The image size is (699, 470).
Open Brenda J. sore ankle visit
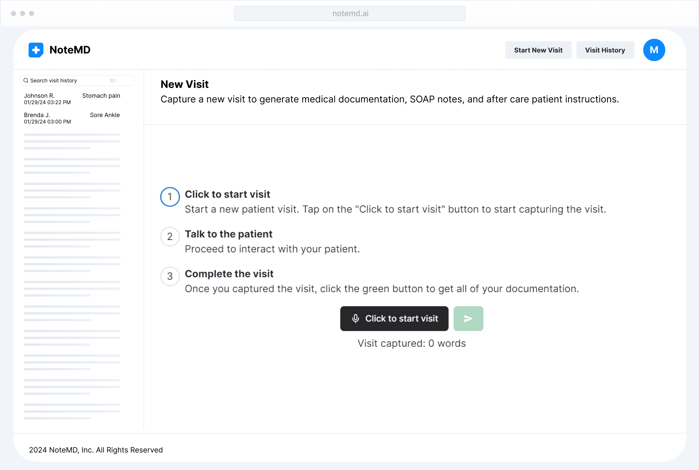(x=47, y=118)
